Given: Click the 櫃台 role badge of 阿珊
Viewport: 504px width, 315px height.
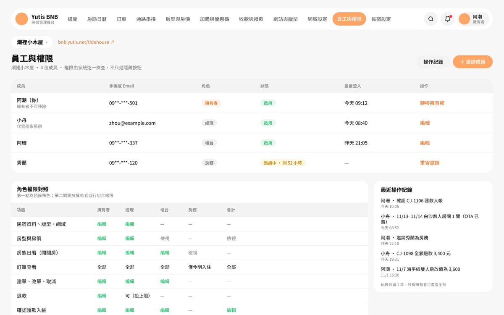Looking at the screenshot, I should [209, 143].
